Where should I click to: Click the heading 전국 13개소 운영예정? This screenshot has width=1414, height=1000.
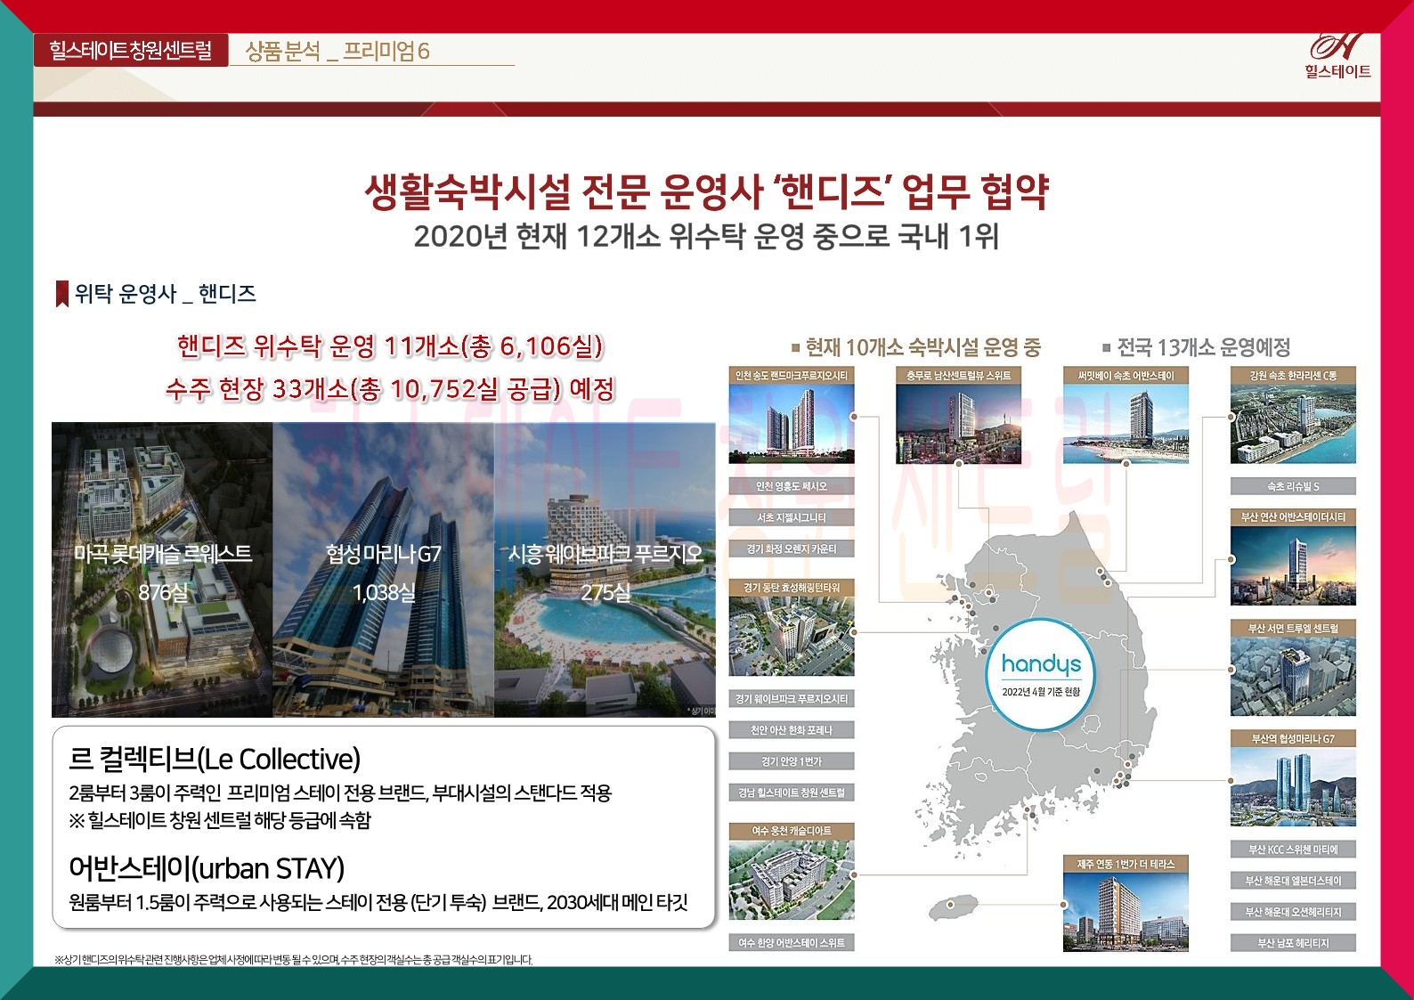[1196, 347]
